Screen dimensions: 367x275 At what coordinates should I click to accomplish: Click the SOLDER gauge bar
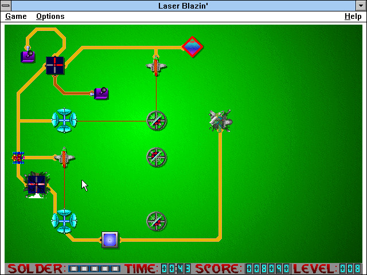click(94, 269)
